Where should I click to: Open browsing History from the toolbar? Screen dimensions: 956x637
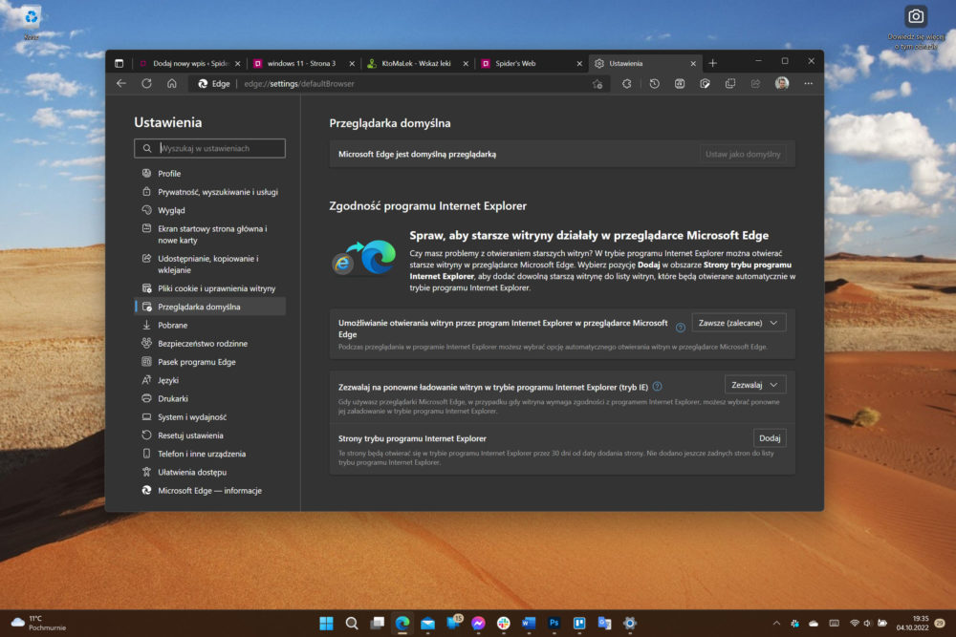tap(654, 84)
